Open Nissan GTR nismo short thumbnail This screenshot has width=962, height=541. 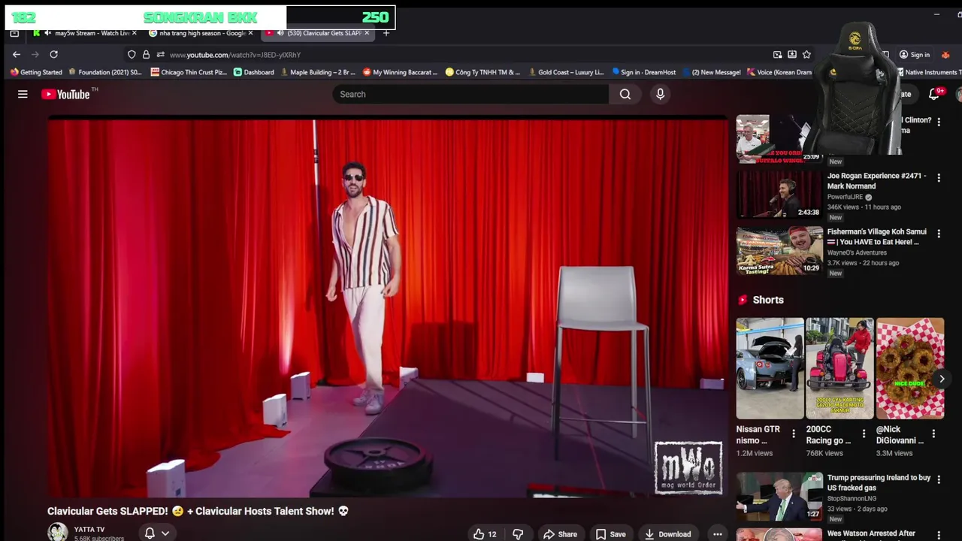770,368
